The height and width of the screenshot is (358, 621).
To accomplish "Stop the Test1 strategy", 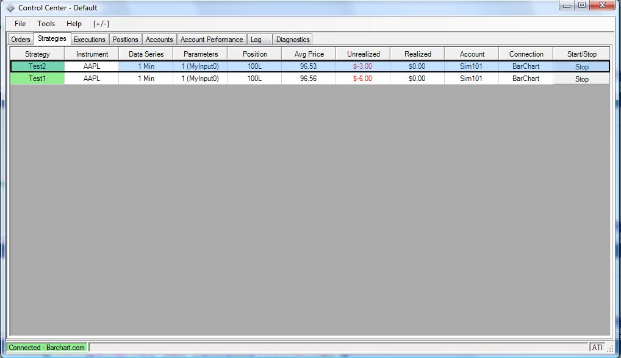I will (581, 79).
